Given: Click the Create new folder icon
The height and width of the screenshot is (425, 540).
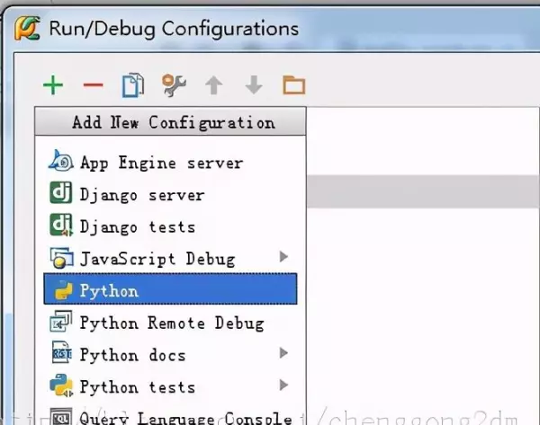Looking at the screenshot, I should pos(293,85).
